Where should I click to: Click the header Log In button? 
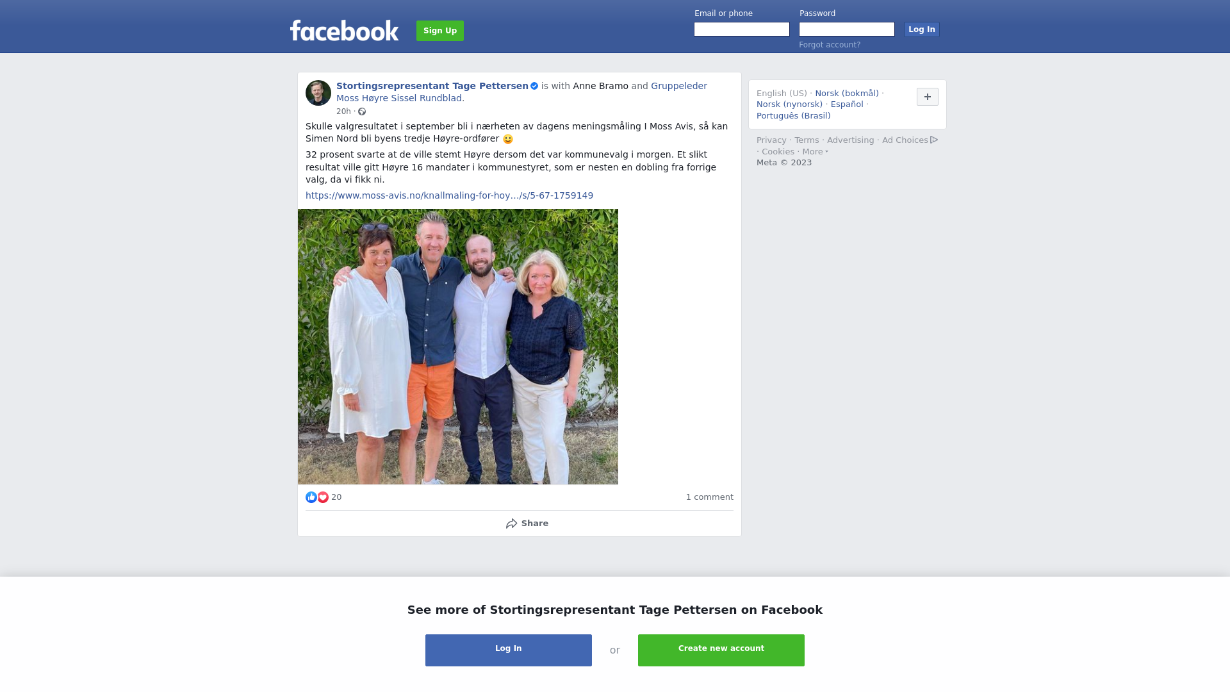(x=922, y=29)
